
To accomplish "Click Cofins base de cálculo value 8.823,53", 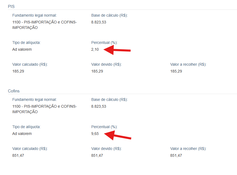I will point(99,106).
